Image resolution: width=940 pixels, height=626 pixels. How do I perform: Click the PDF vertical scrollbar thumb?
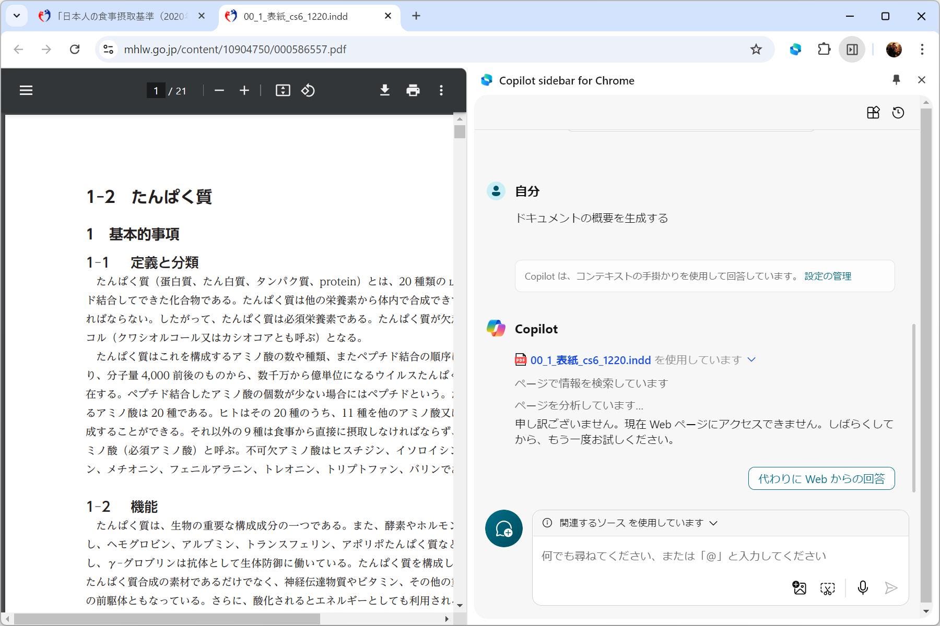(460, 131)
